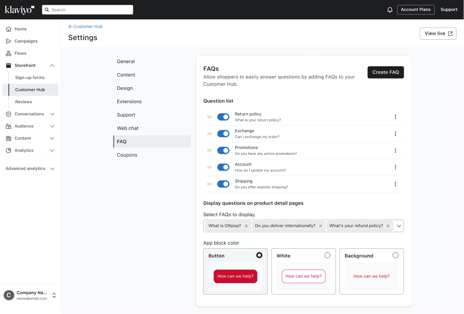Screen dimensions: 464x314
Task: Click the Flows icon in sidebar
Action: tap(9, 53)
